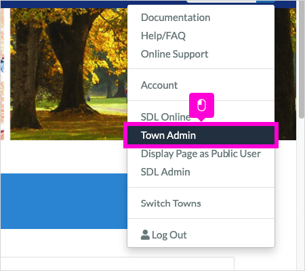Select Switch Towns
Screen dimensions: 305x271
[x=171, y=203]
